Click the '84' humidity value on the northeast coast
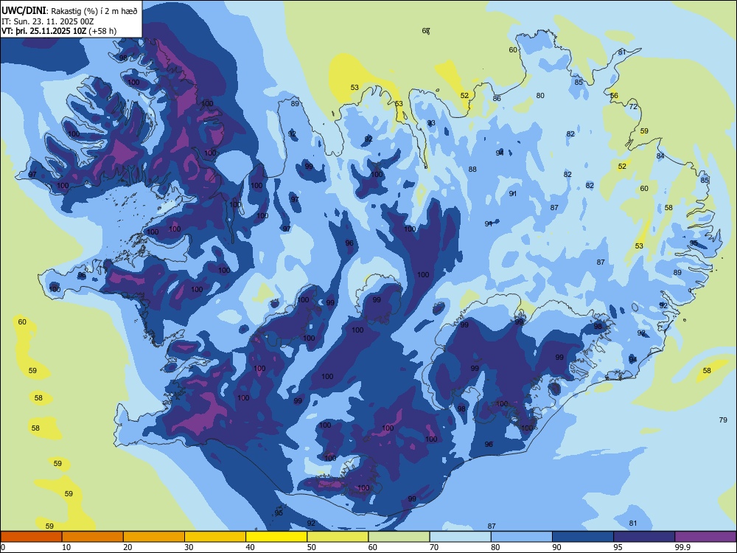 coord(660,156)
